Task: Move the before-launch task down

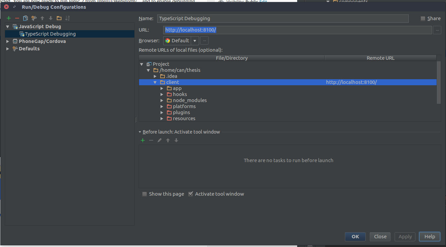Action: 176,140
